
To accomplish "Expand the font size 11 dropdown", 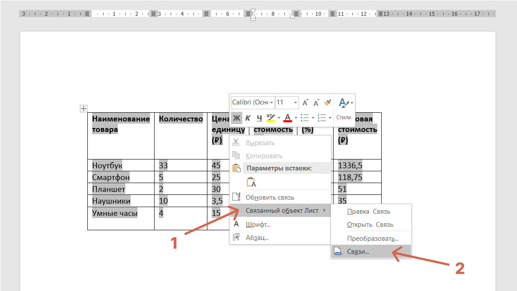I will 296,103.
